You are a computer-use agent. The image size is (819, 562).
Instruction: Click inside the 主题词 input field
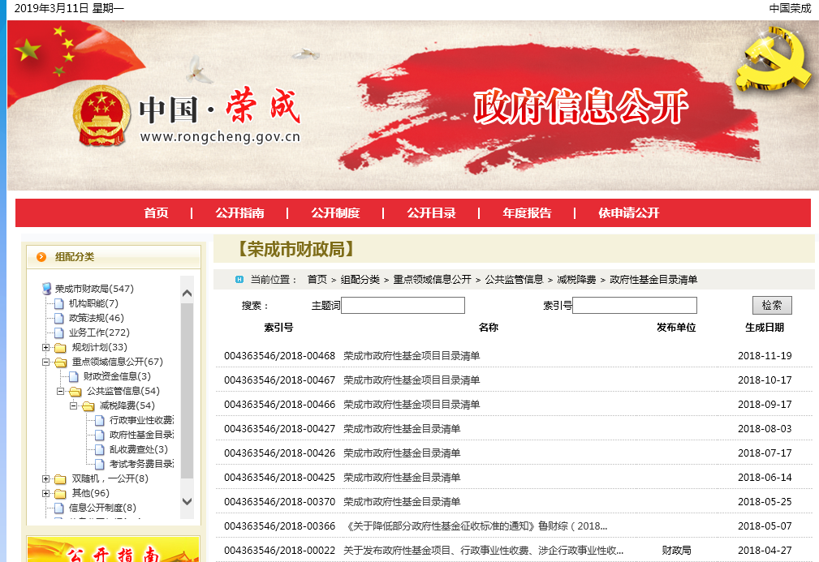pyautogui.click(x=402, y=305)
